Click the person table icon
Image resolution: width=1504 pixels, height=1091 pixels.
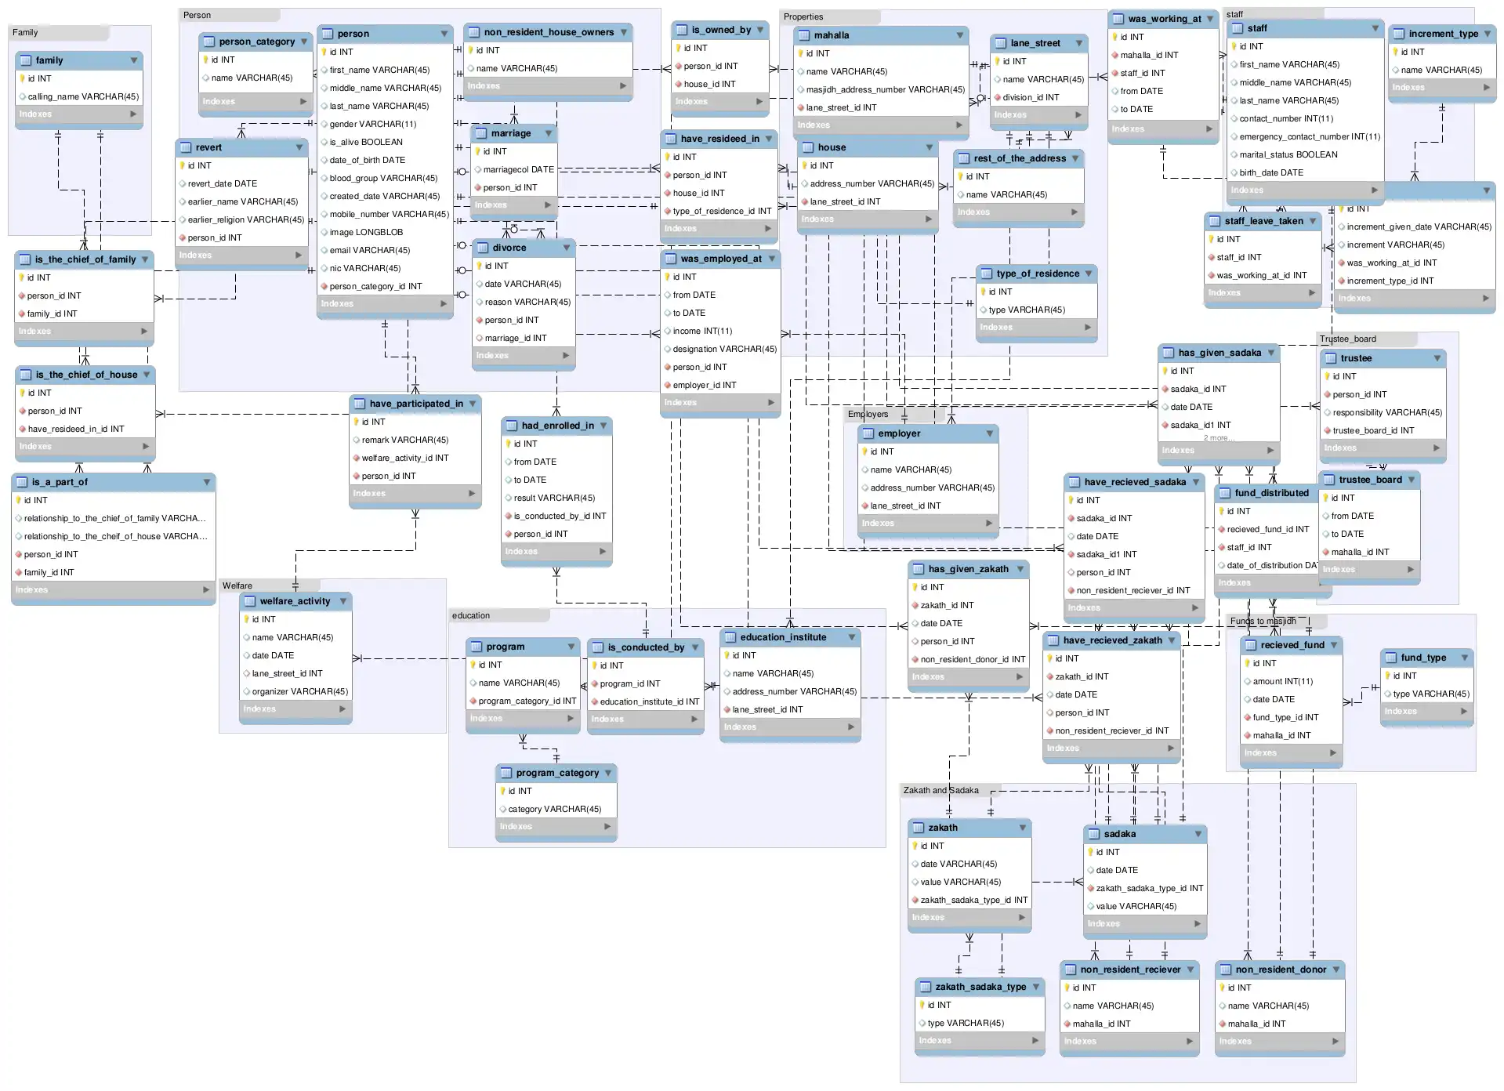pyautogui.click(x=328, y=34)
